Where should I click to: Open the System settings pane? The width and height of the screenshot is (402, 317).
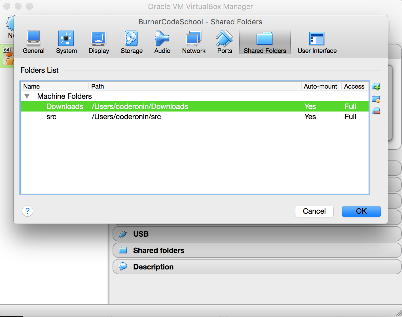pyautogui.click(x=66, y=42)
